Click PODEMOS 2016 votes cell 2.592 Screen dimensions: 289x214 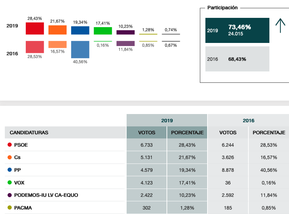pos(228,195)
